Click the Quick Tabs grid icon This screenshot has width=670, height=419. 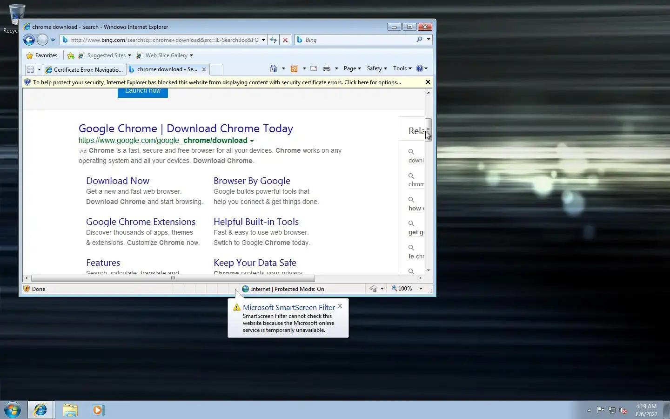point(31,69)
